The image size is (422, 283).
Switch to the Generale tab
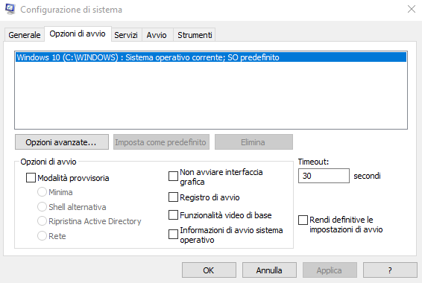coord(24,35)
